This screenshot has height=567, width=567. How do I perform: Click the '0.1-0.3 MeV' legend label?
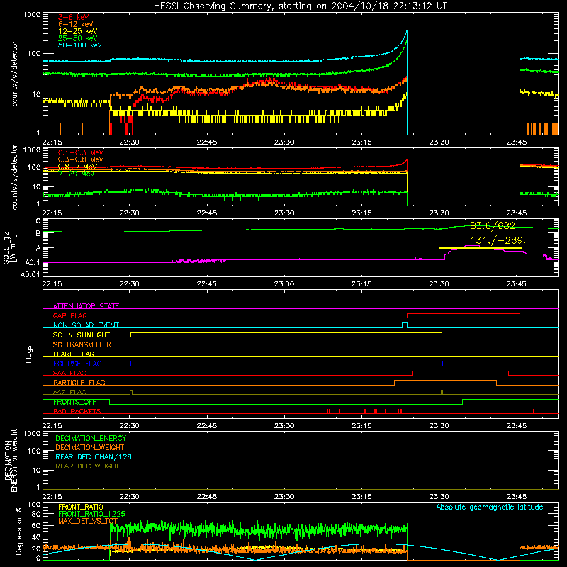(81, 152)
